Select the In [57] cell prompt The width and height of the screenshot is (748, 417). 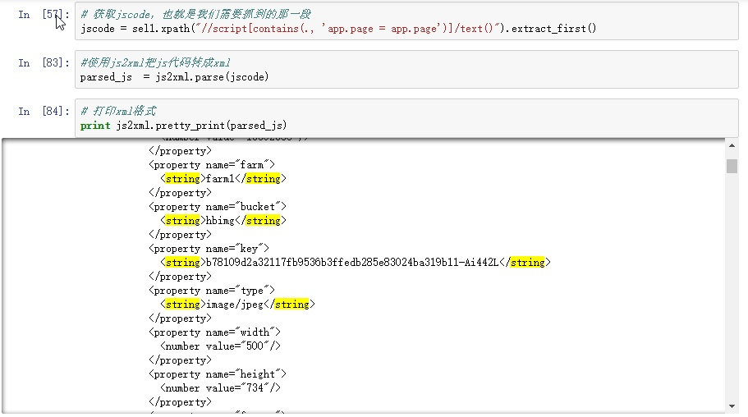coord(44,15)
